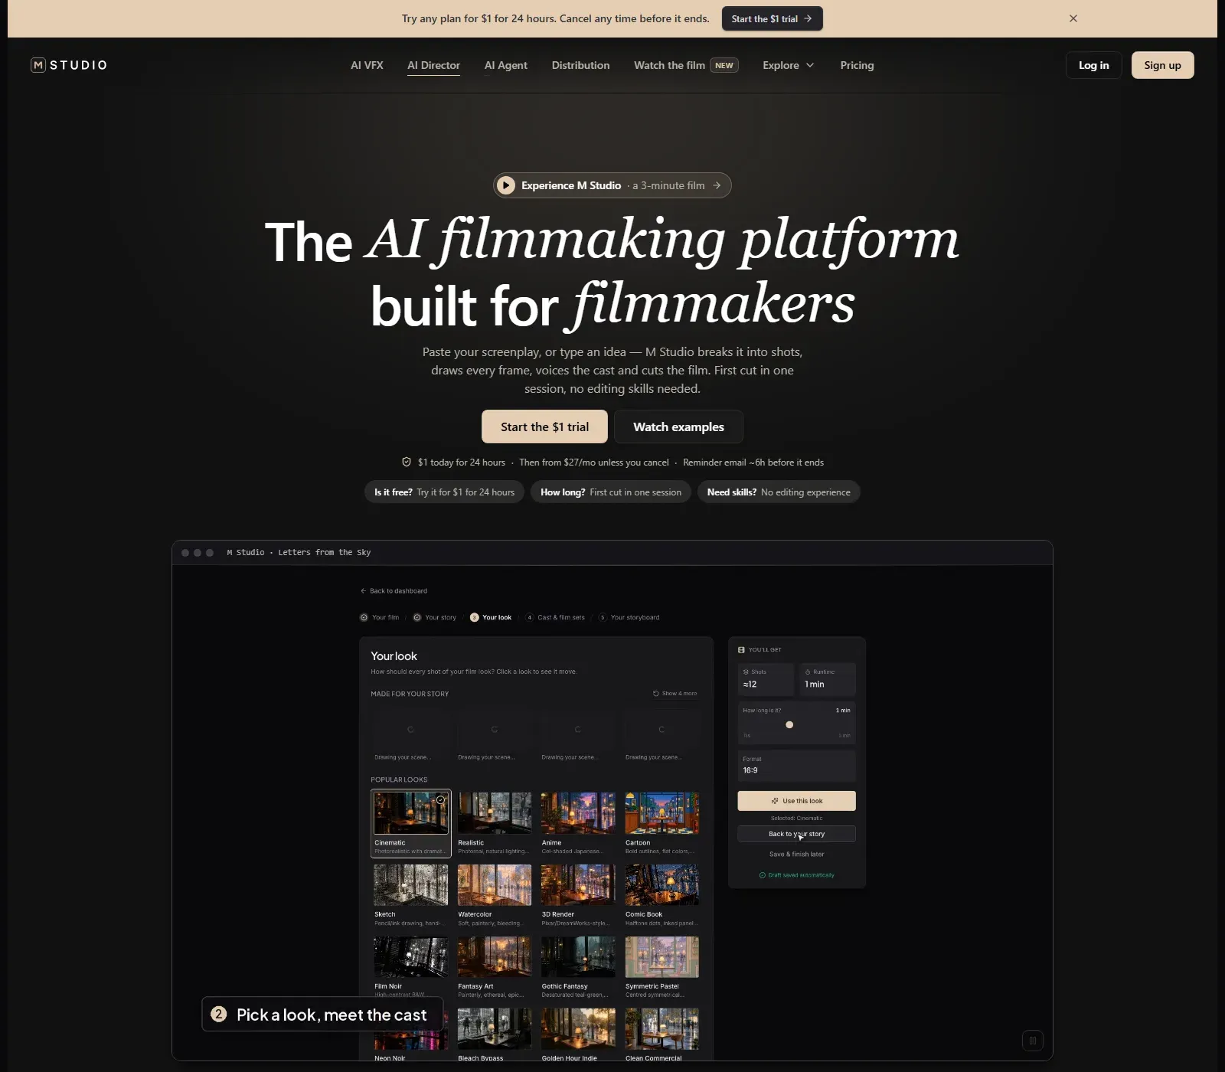Select the Your story step
The image size is (1225, 1072).
pyautogui.click(x=434, y=617)
